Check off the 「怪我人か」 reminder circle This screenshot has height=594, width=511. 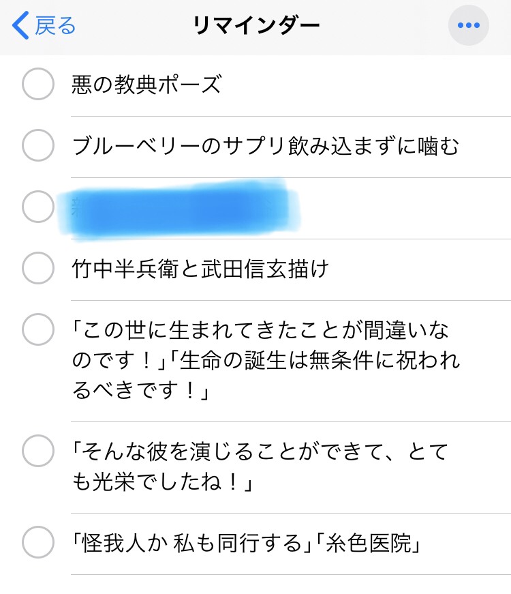(x=38, y=544)
